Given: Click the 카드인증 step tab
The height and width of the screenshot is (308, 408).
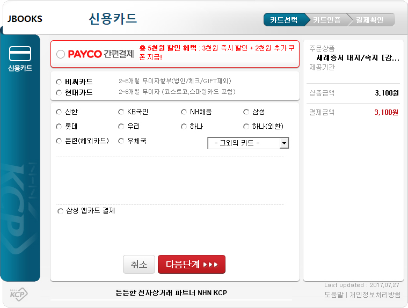Looking at the screenshot, I should point(327,20).
